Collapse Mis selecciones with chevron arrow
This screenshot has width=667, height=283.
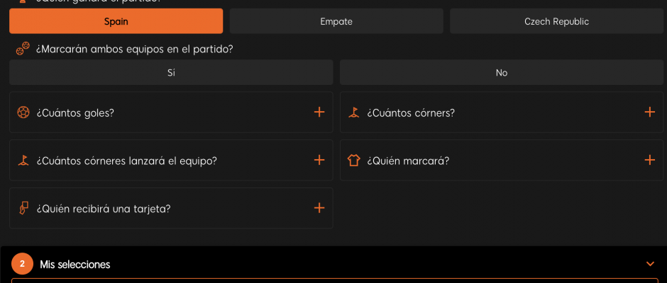pyautogui.click(x=650, y=264)
